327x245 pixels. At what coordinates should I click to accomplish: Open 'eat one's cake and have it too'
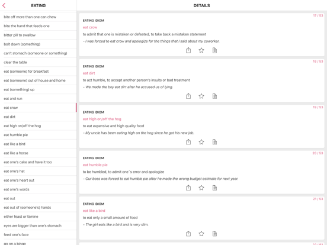(x=39, y=162)
